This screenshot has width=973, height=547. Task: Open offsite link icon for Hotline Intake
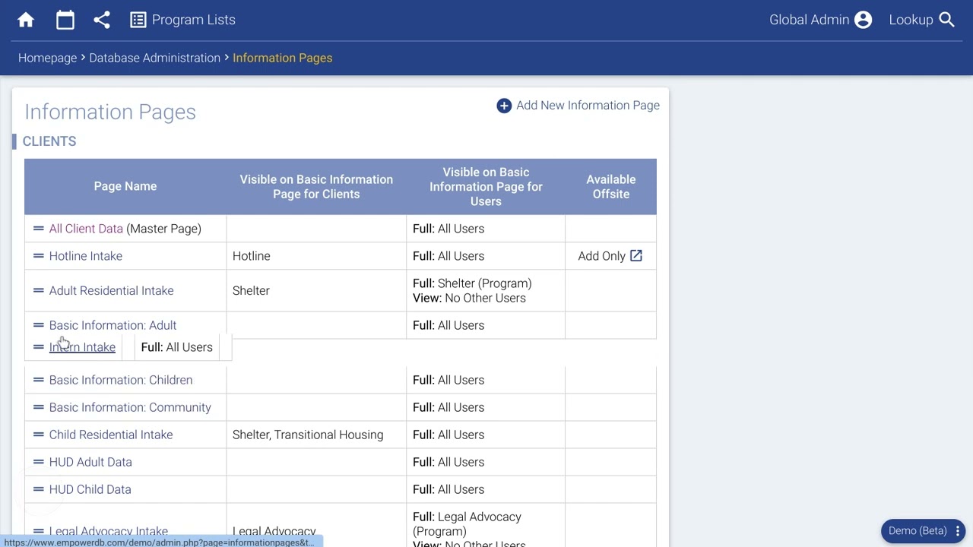[636, 256]
